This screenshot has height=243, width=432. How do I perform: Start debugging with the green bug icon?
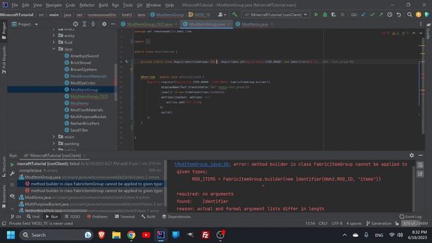point(325,15)
